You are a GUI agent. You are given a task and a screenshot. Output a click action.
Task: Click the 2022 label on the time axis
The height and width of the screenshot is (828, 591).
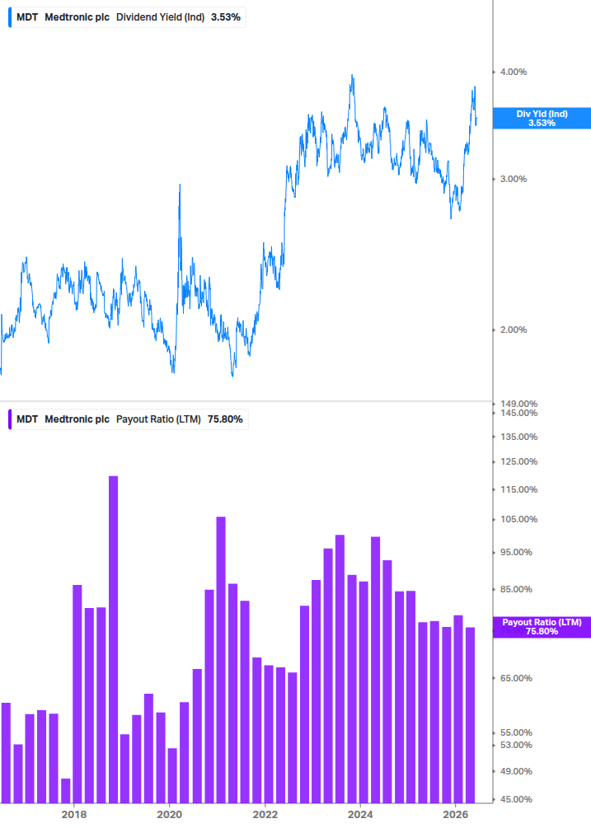click(x=265, y=814)
